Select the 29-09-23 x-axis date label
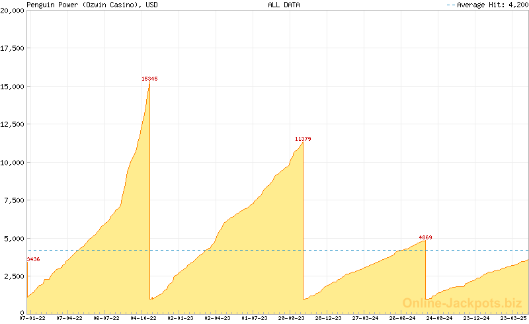Screen dimensions: 529x324 [292, 319]
